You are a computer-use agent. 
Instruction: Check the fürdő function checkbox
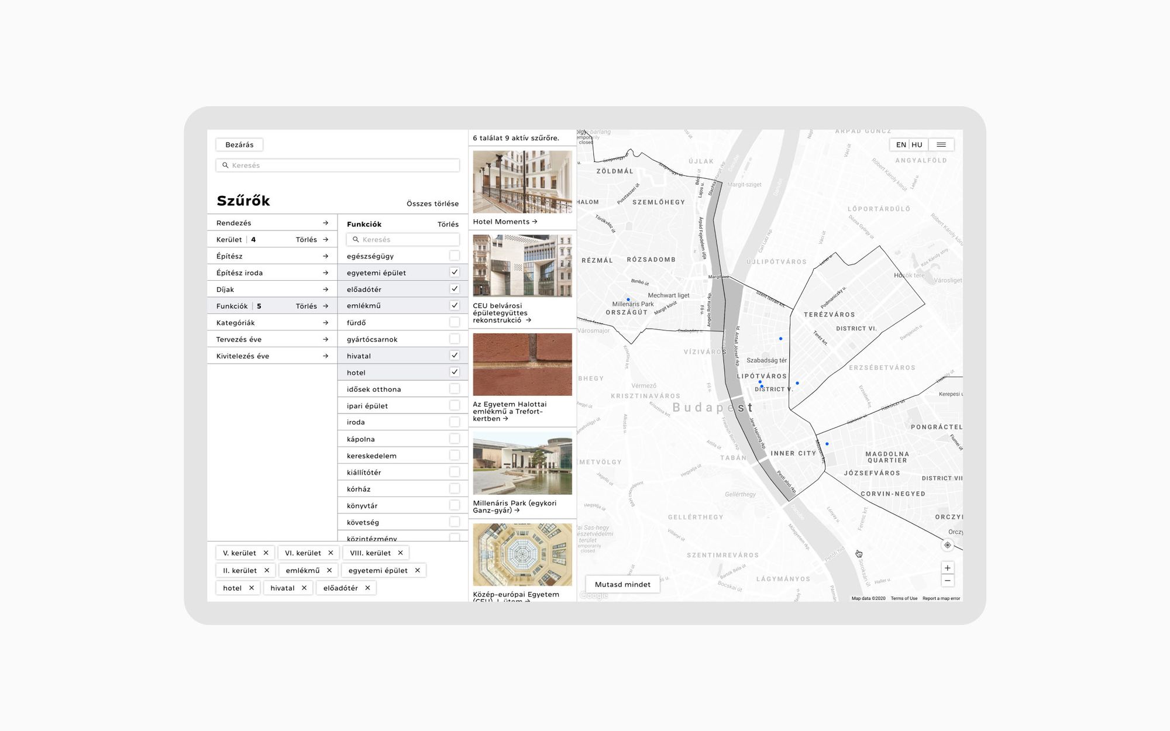(x=453, y=322)
